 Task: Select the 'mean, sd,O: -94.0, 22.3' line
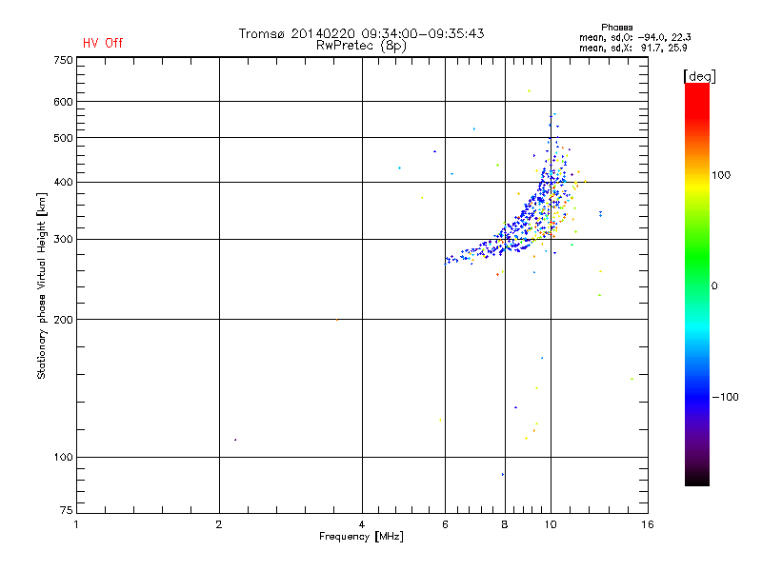tap(634, 37)
